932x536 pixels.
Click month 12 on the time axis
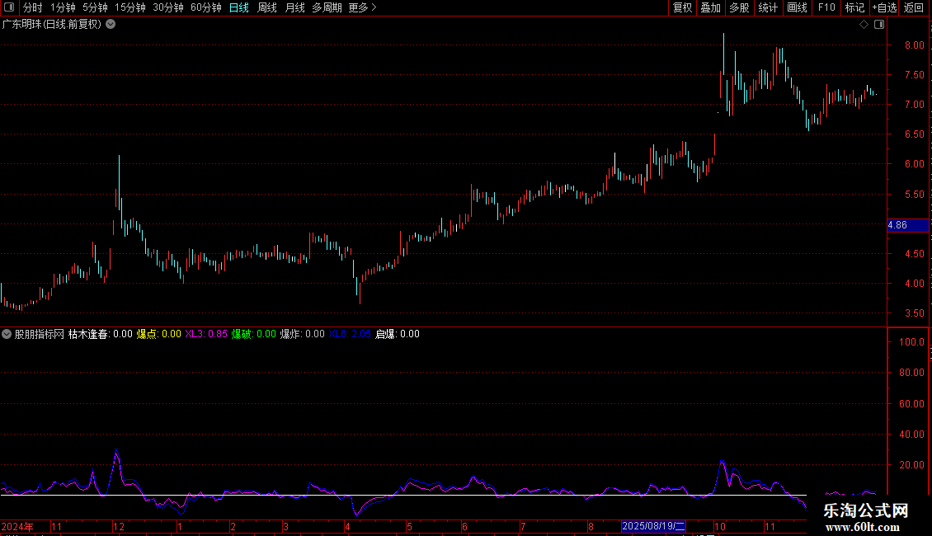(119, 526)
